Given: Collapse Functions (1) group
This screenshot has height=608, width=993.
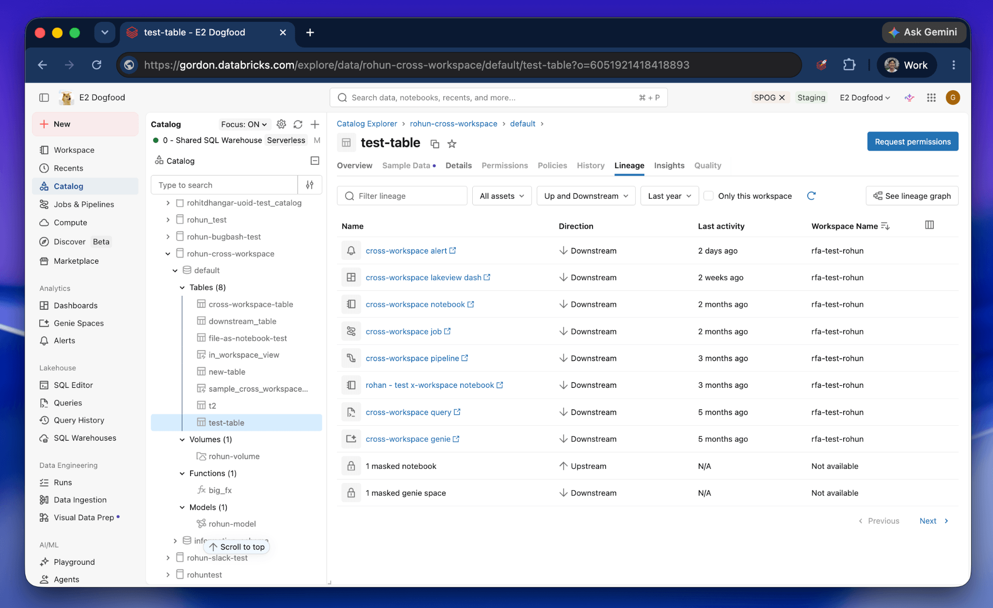Looking at the screenshot, I should click(182, 474).
